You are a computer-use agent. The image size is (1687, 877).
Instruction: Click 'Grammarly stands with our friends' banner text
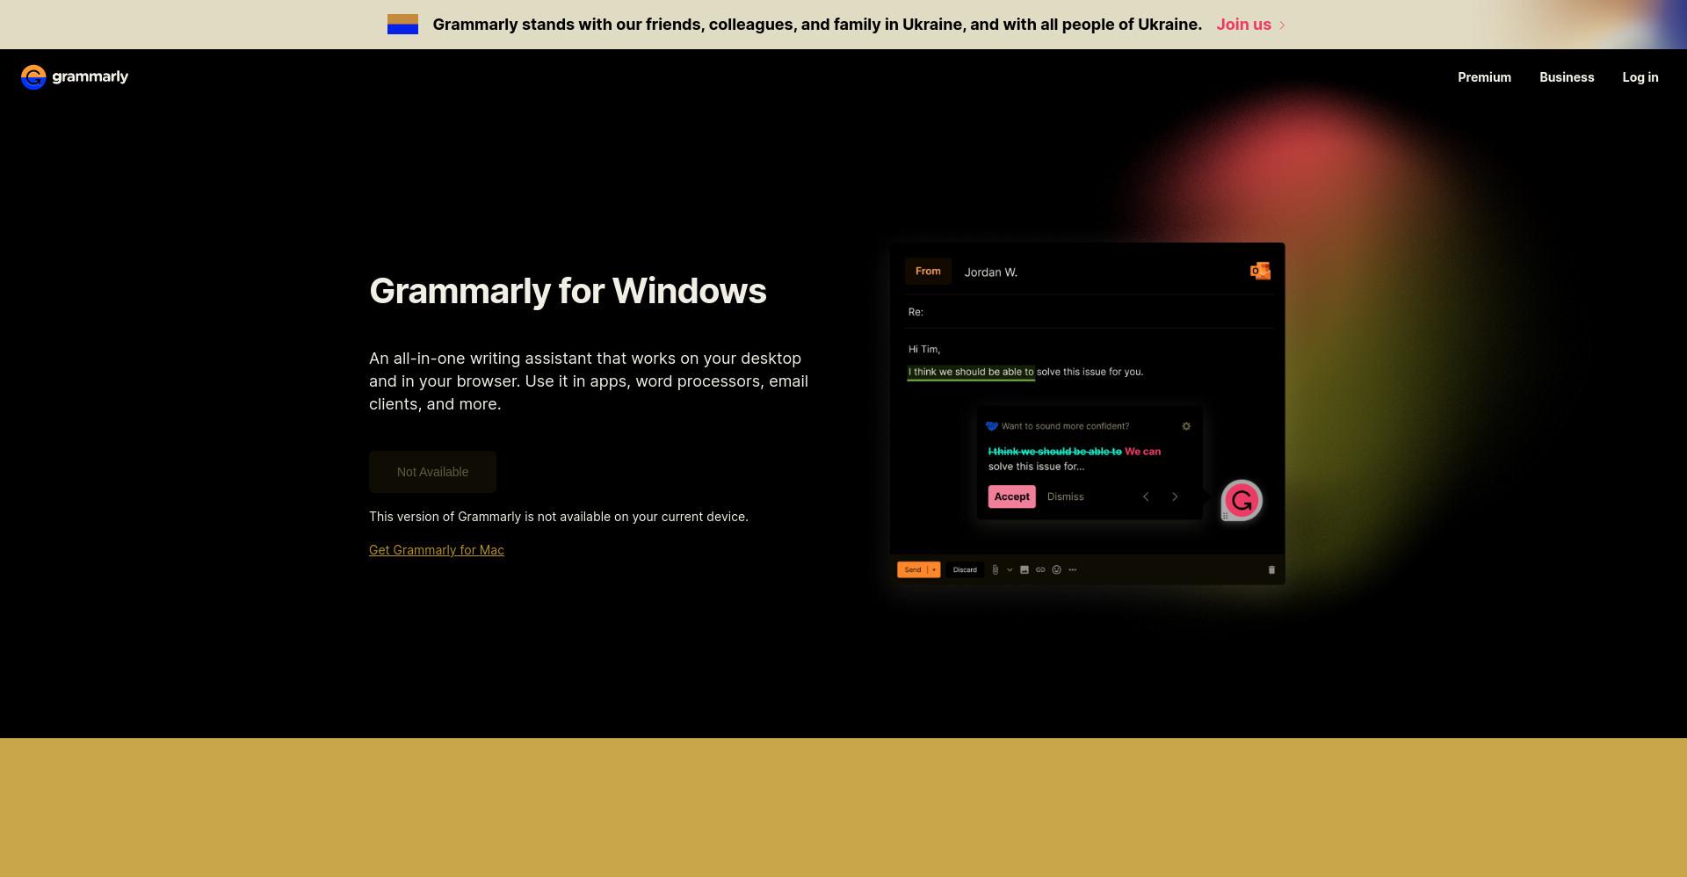tap(817, 25)
